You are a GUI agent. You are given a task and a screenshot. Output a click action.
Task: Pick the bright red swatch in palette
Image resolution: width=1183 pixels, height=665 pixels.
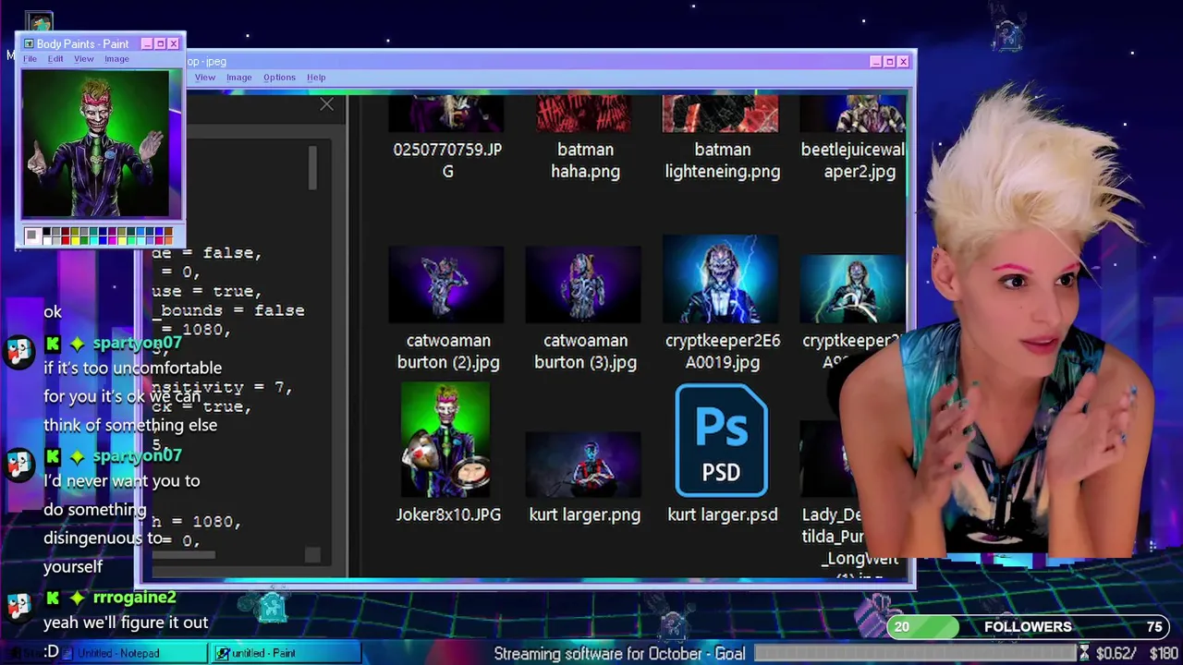pos(66,240)
